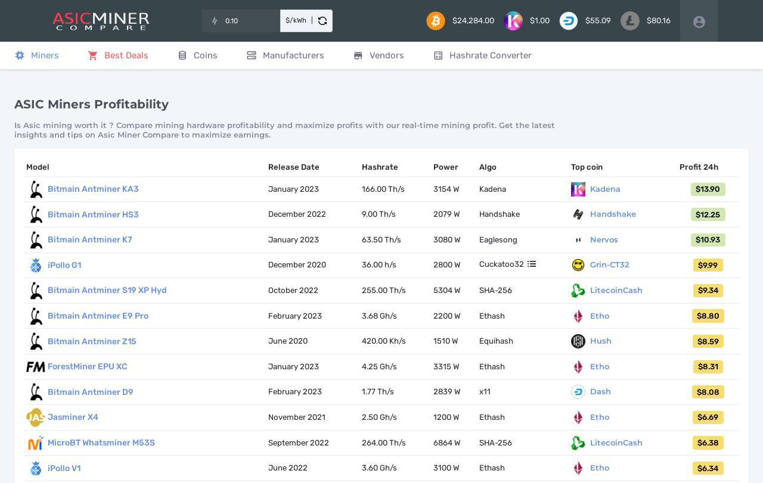Open the $/kWh currency unit selector
This screenshot has width=763, height=483.
(x=296, y=21)
